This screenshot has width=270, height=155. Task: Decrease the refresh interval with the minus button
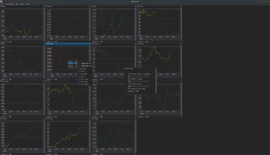145,76
